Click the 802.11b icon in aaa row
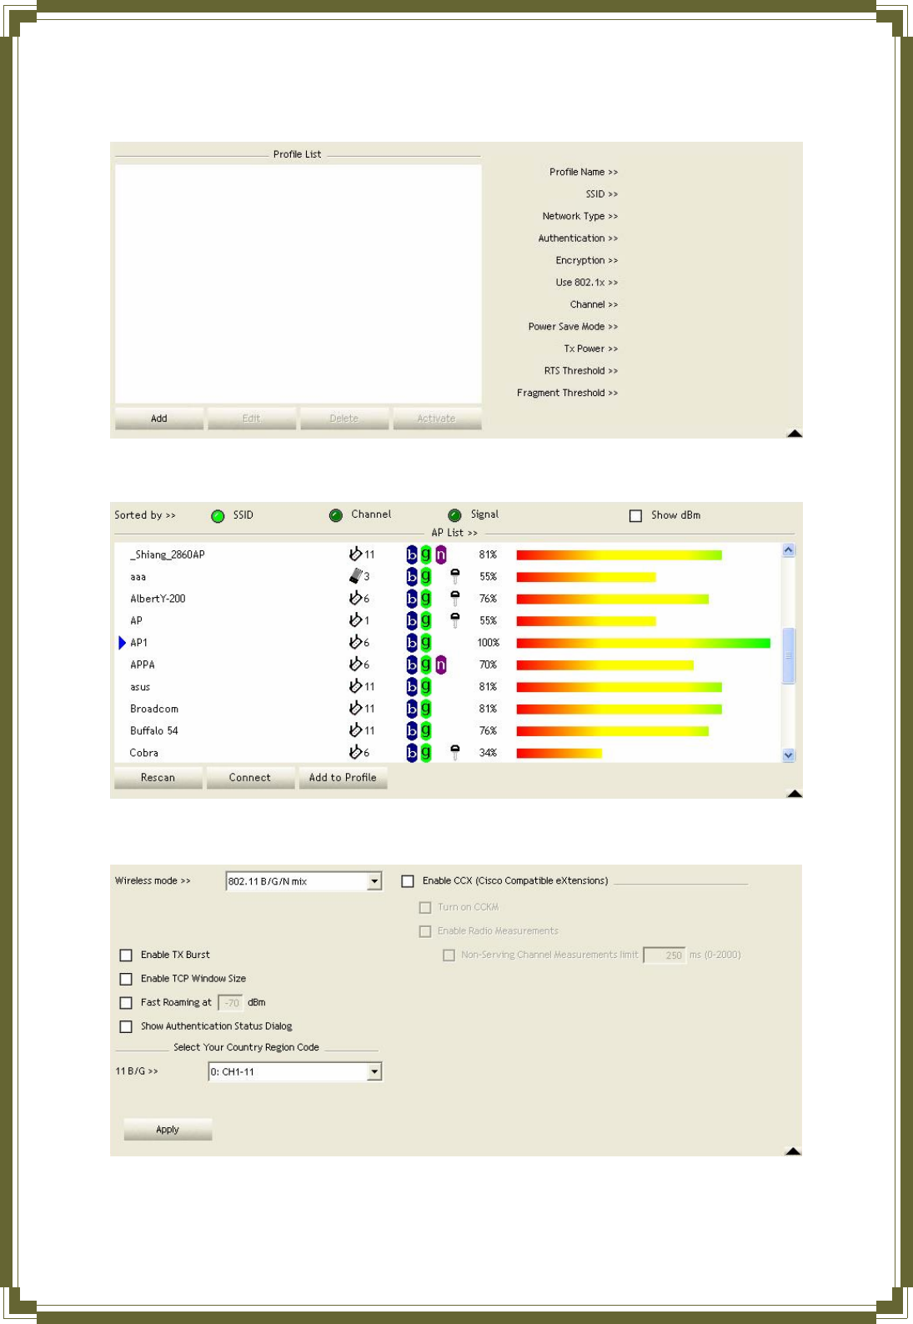The height and width of the screenshot is (1324, 913). [x=412, y=576]
